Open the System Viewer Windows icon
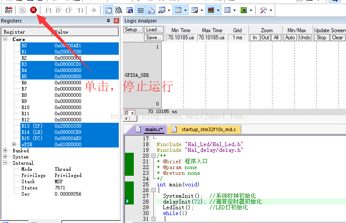 (x=244, y=10)
